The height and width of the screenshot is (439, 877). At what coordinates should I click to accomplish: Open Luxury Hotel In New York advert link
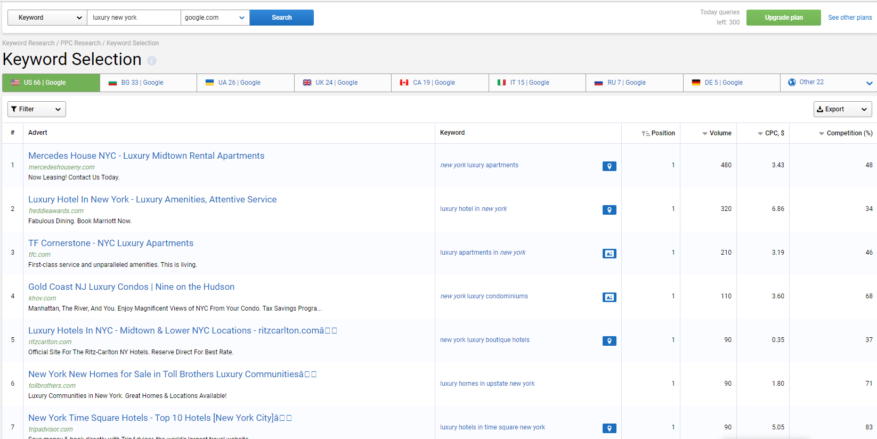152,199
